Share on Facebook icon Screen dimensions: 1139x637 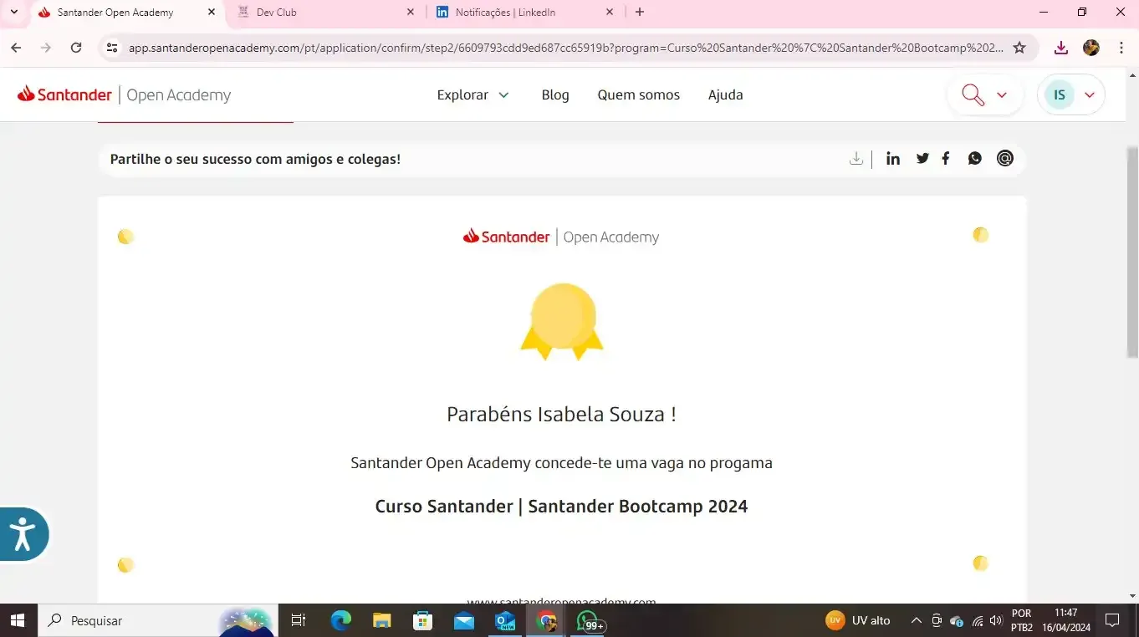(x=946, y=158)
